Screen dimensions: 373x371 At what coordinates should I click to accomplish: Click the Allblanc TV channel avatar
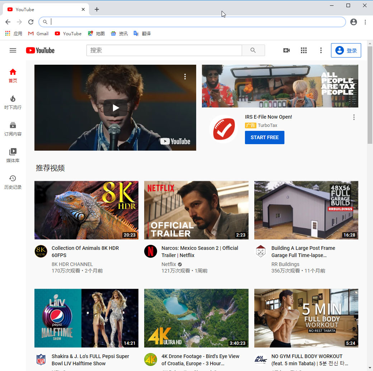pyautogui.click(x=261, y=359)
